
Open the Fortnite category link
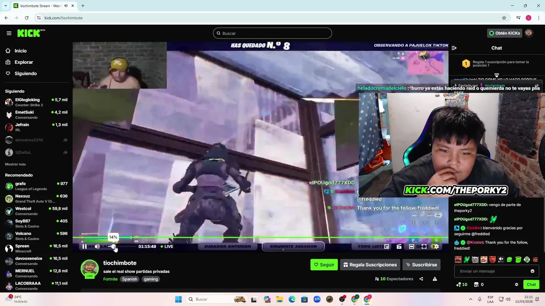110,279
